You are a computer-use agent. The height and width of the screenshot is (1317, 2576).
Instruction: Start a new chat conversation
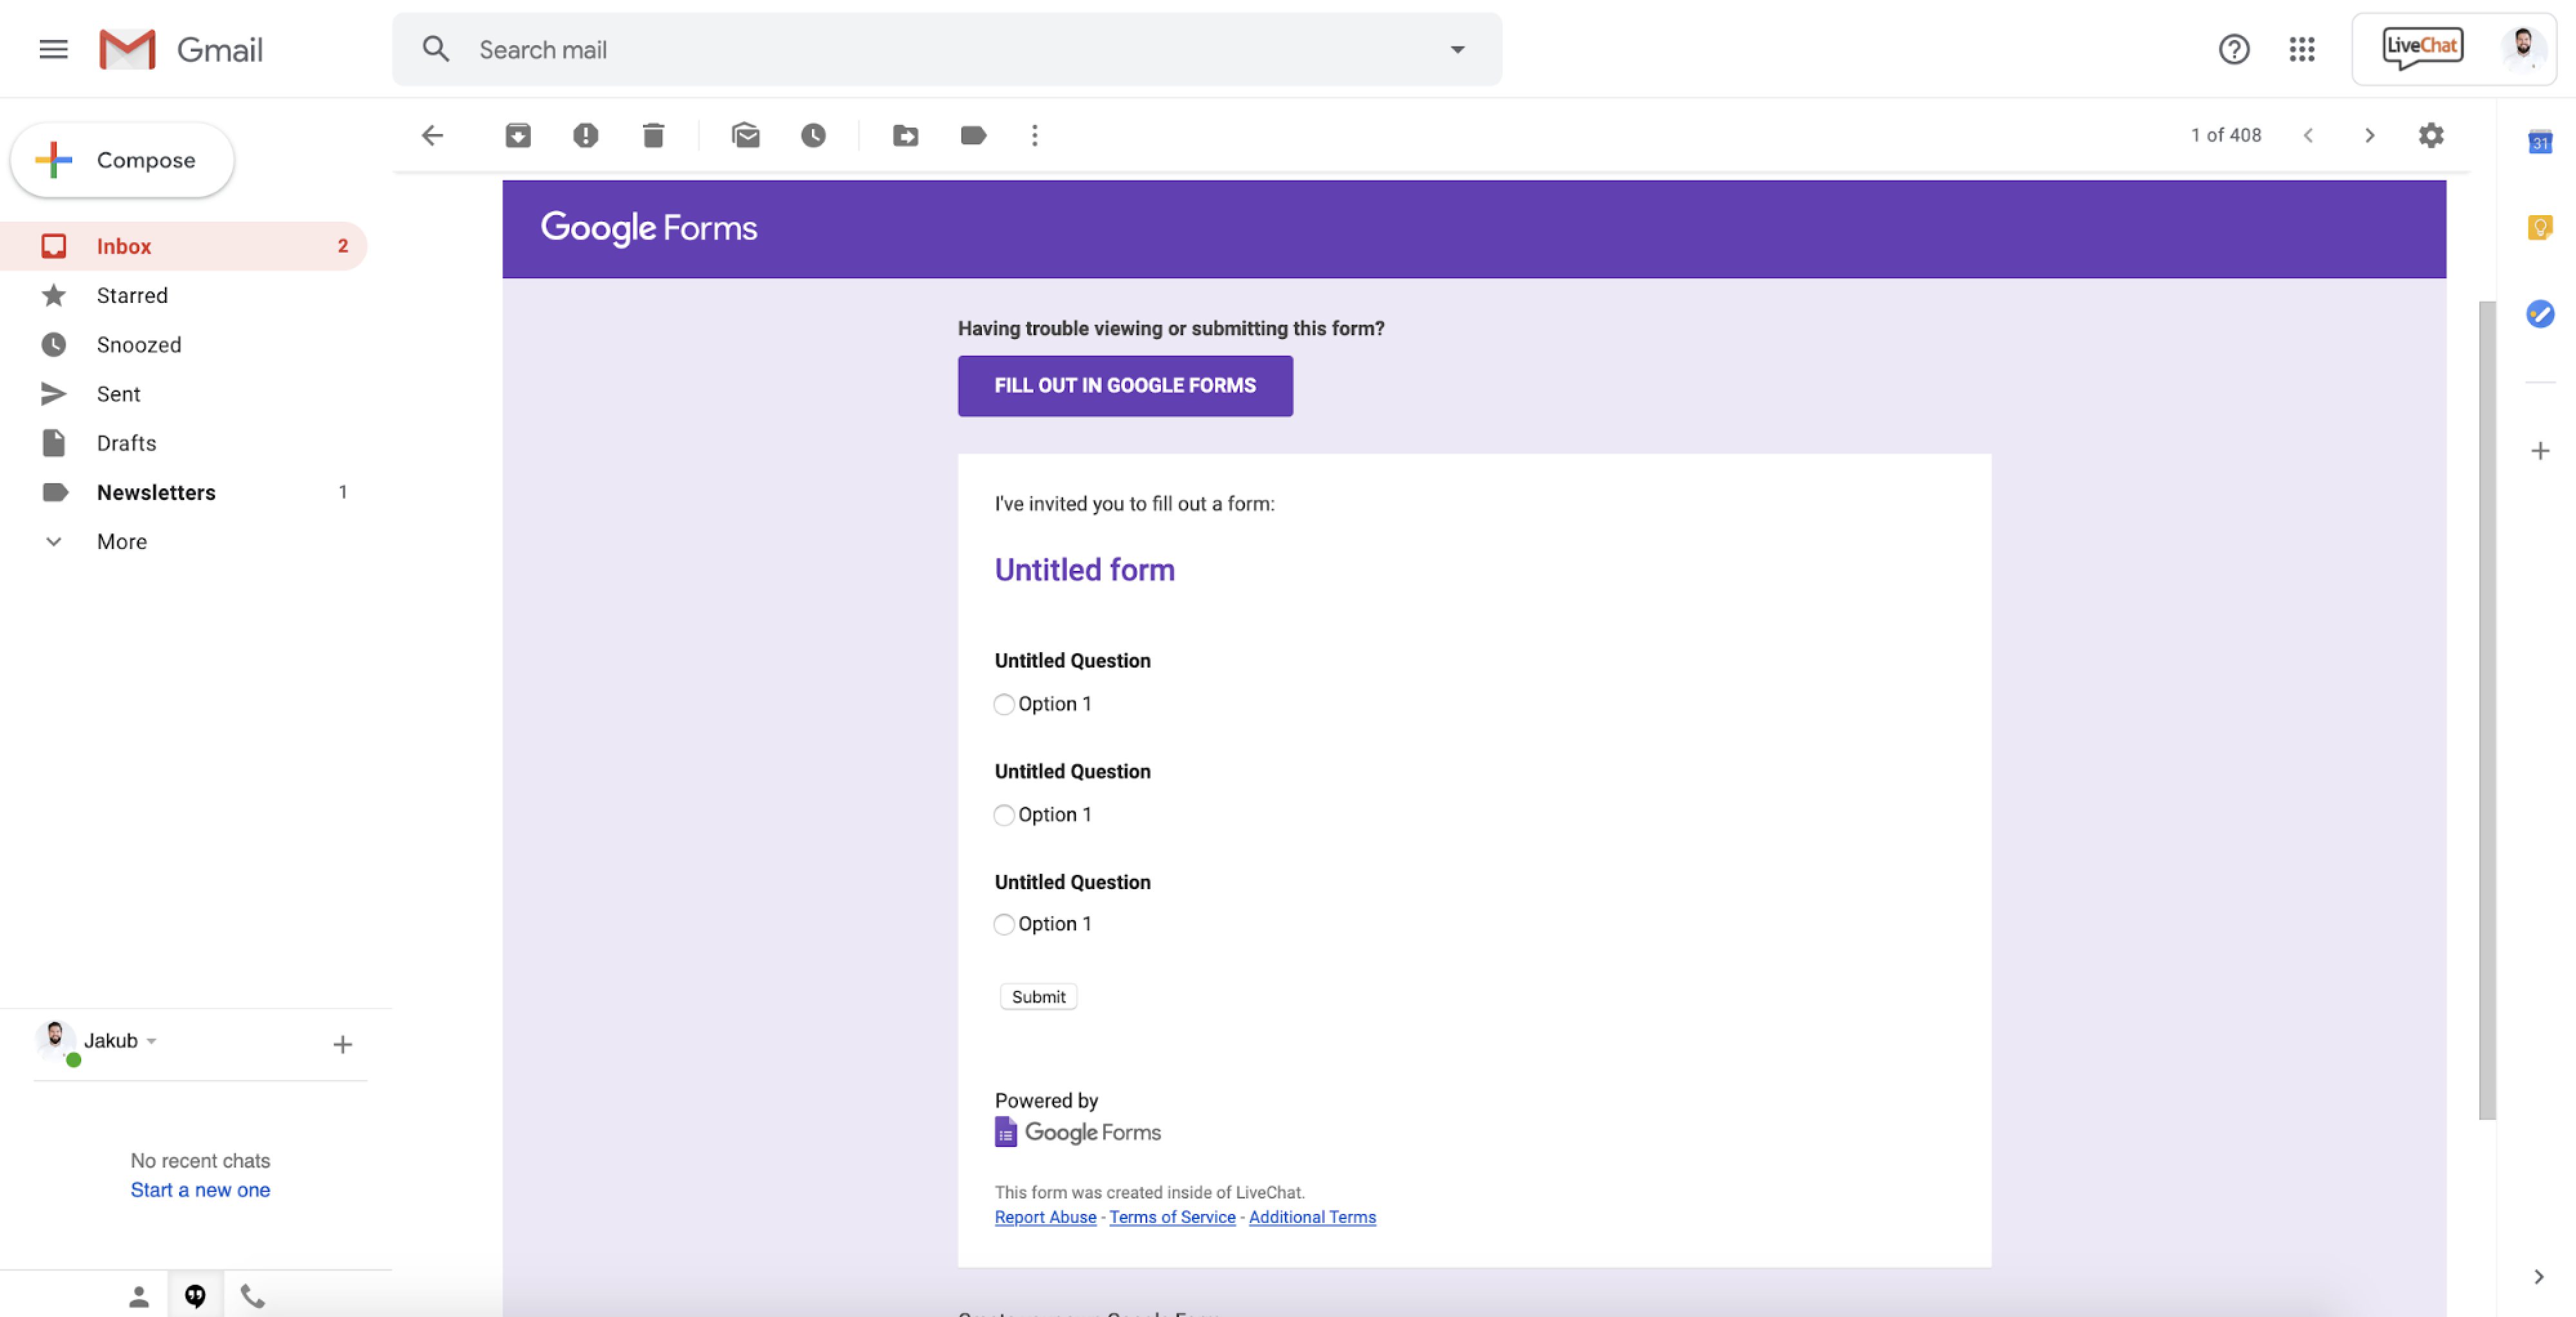(199, 1189)
